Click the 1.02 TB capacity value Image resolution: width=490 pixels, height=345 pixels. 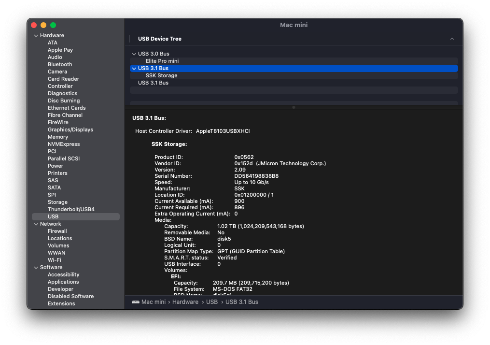[261, 227]
